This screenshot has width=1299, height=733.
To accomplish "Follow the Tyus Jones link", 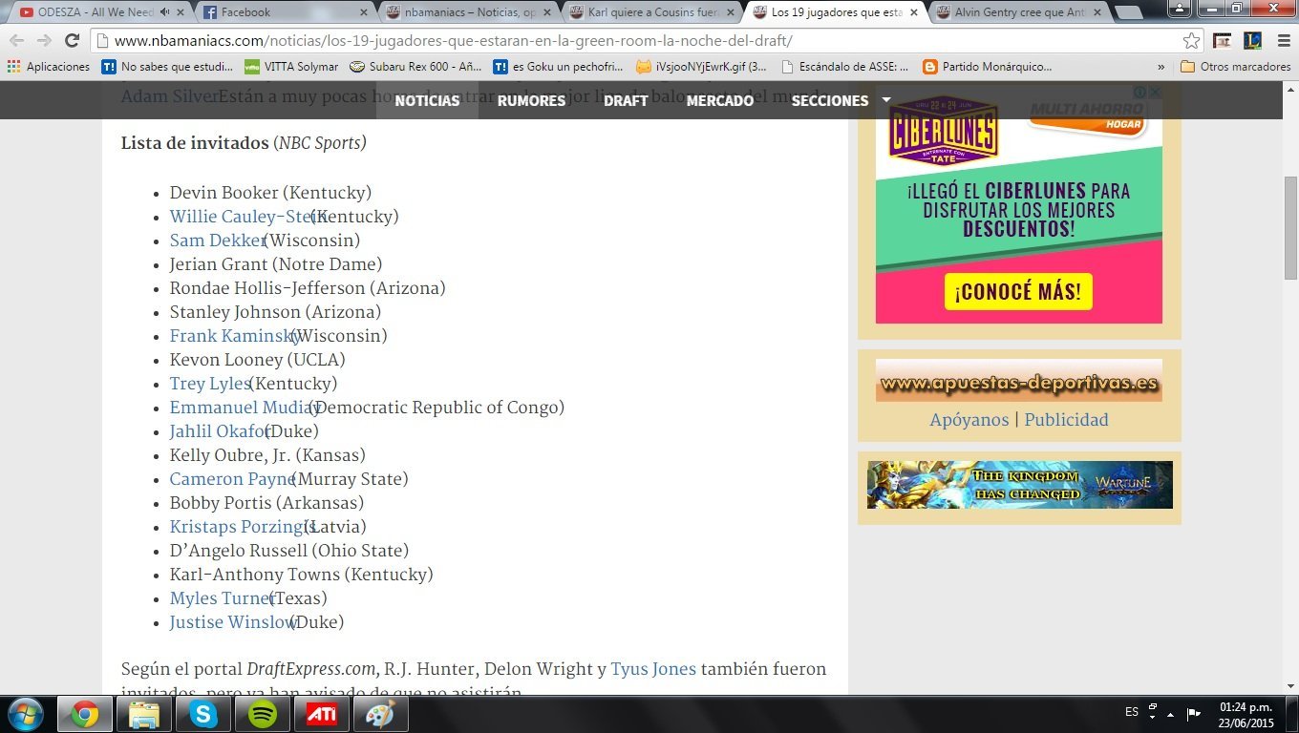I will pos(653,669).
